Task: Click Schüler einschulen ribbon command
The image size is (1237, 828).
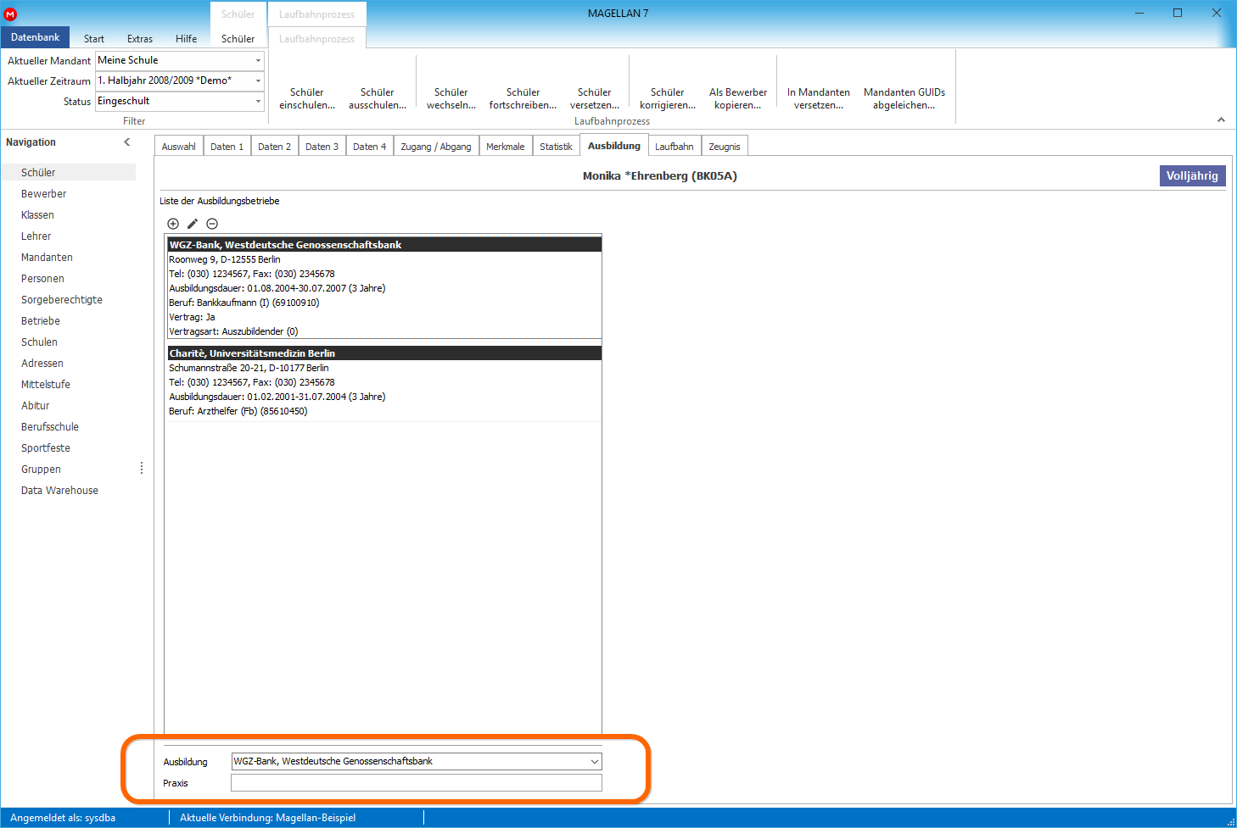Action: point(307,98)
